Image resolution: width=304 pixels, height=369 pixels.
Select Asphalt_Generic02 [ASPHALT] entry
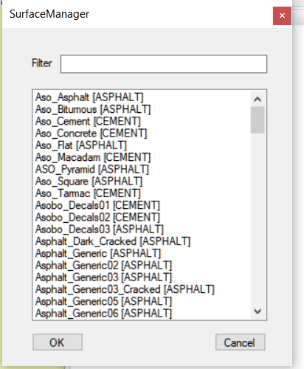point(104,266)
